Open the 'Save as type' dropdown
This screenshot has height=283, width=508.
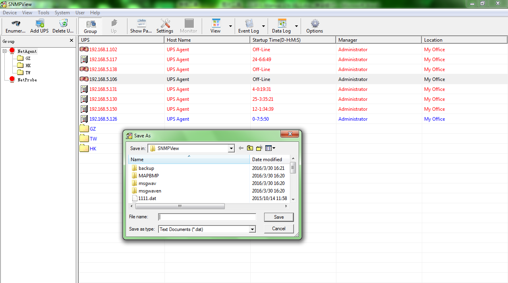point(252,229)
